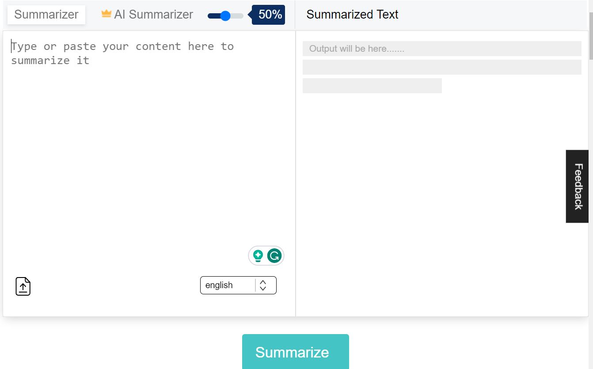The height and width of the screenshot is (369, 593).
Task: Switch to the AI Summarizer mode
Action: [153, 14]
